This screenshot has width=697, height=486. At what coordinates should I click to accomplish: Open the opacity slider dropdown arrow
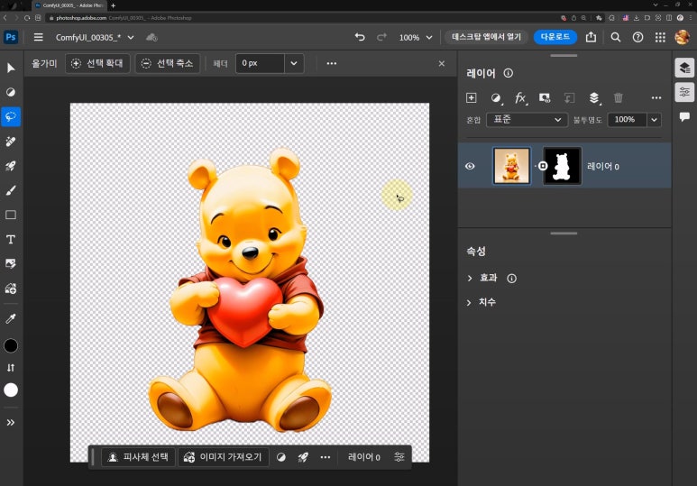pyautogui.click(x=654, y=120)
